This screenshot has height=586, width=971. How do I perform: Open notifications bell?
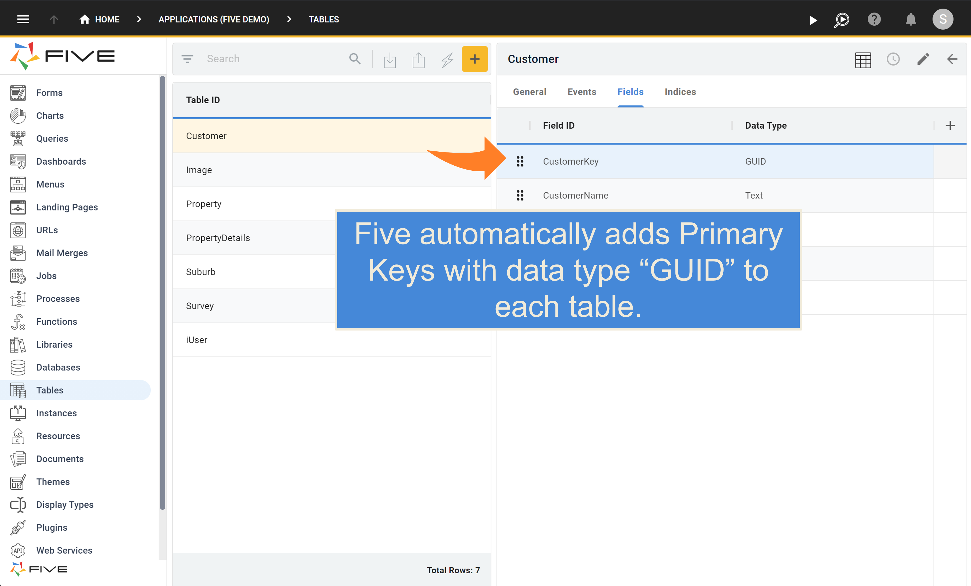tap(910, 19)
